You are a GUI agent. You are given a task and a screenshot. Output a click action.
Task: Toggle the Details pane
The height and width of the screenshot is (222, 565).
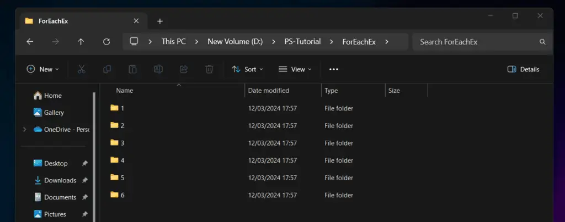[523, 69]
